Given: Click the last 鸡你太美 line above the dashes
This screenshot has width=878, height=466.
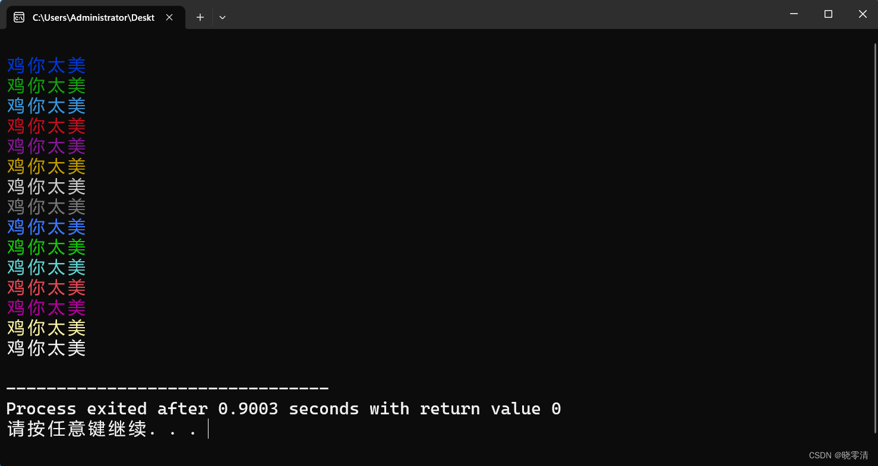Looking at the screenshot, I should 46,348.
